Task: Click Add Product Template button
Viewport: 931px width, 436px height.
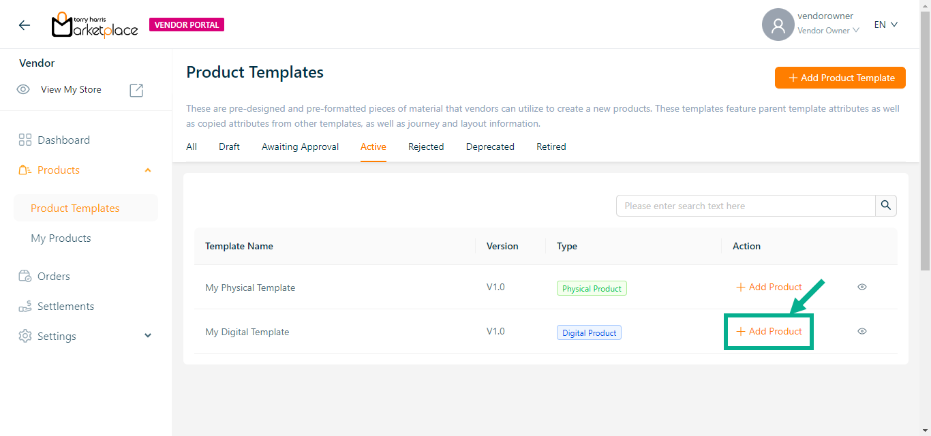Action: 840,78
